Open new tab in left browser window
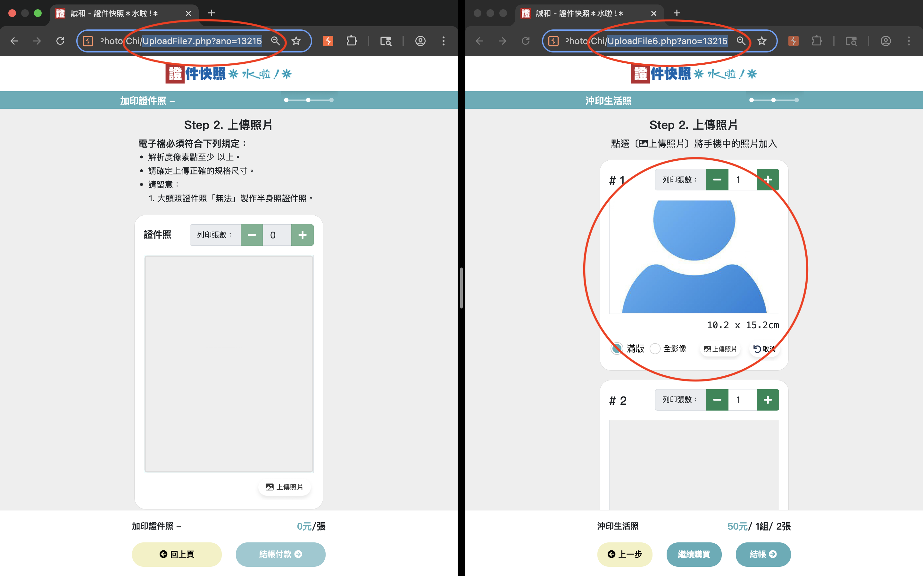 211,13
